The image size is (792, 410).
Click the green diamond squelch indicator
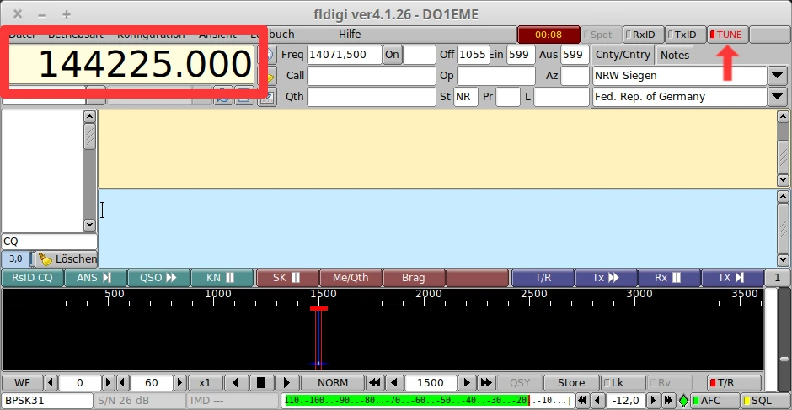[x=682, y=401]
